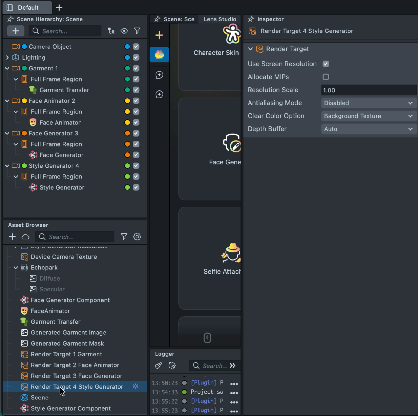Image resolution: width=418 pixels, height=416 pixels.
Task: Click the yellow plus icon in Scene sidebar
Action: pyautogui.click(x=159, y=35)
